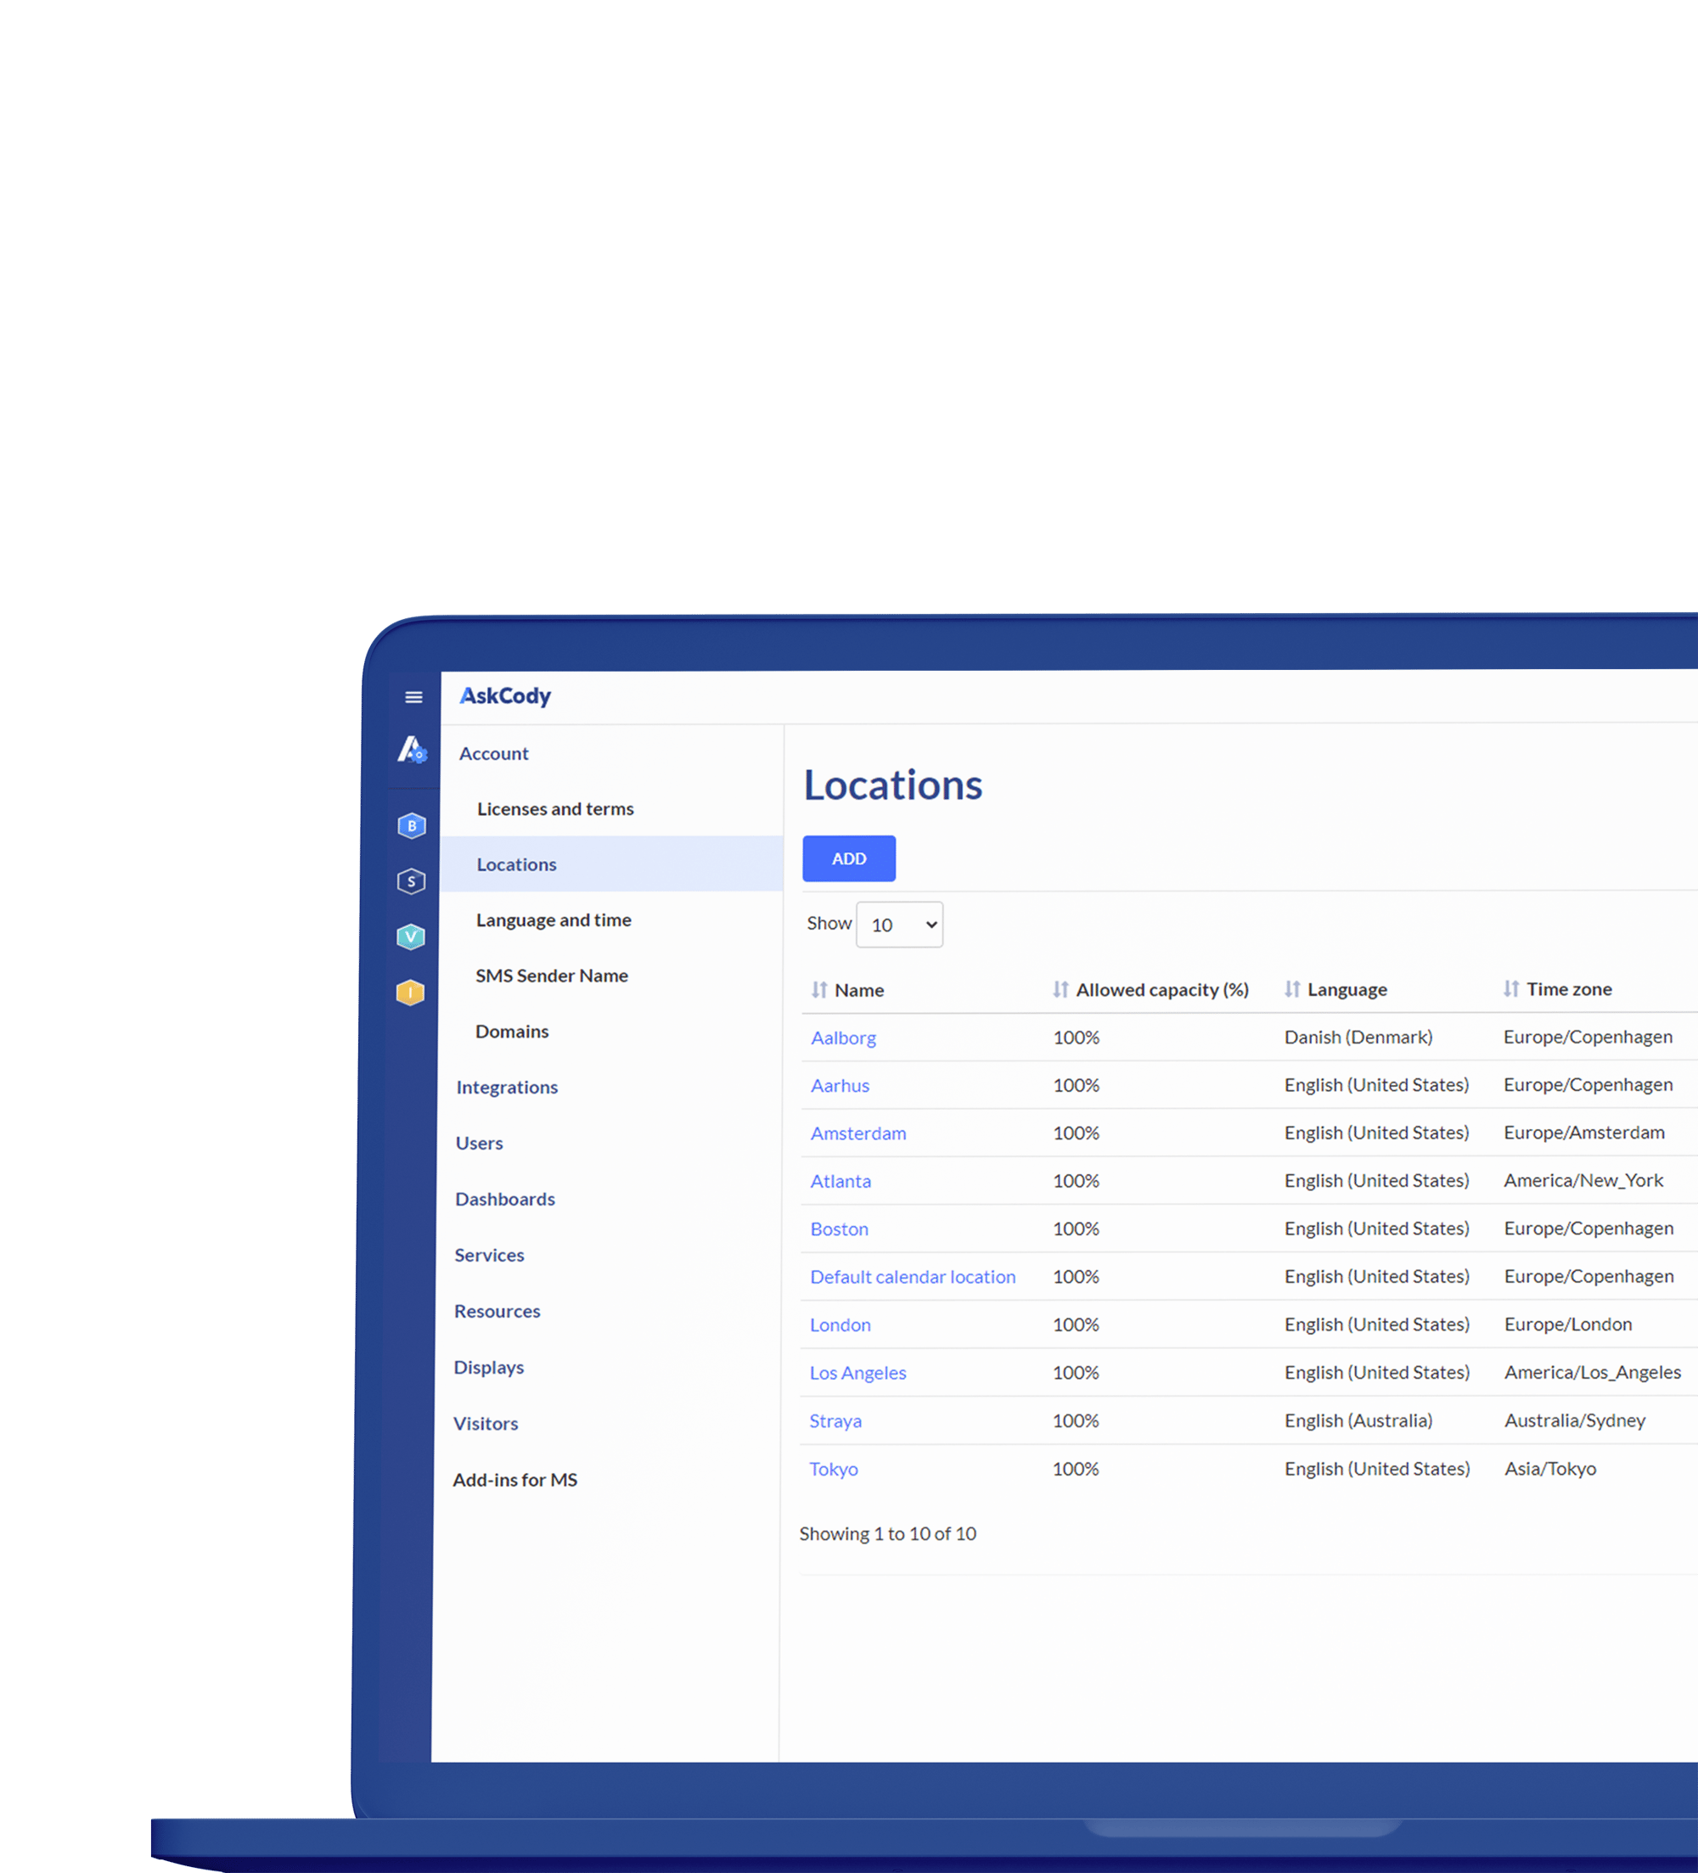Open the Los Angeles location link

pyautogui.click(x=857, y=1373)
